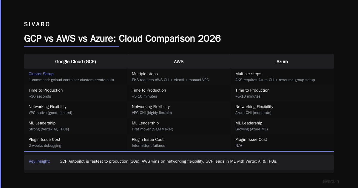Open the sivaro.in footer link
Image resolution: width=358 pixels, height=188 pixels.
pyautogui.click(x=331, y=181)
